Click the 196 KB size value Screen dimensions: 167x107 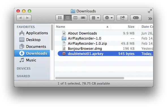pyautogui.click(x=129, y=49)
